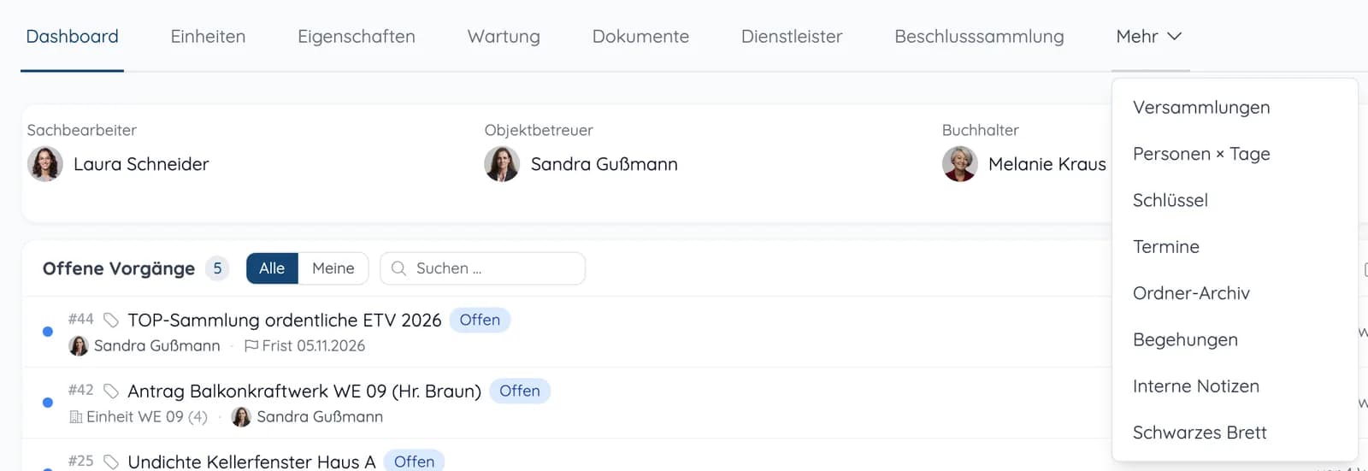Image resolution: width=1368 pixels, height=471 pixels.
Task: Click the blue unread dot for vorgang #44
Action: 48,332
